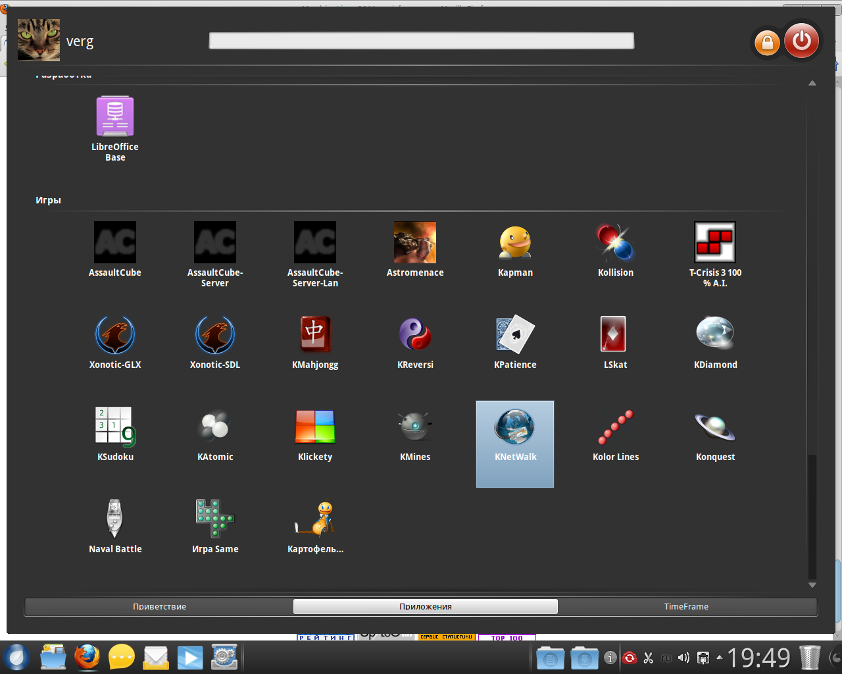Click the lock screen button
Image resolution: width=842 pixels, height=674 pixels.
click(766, 43)
